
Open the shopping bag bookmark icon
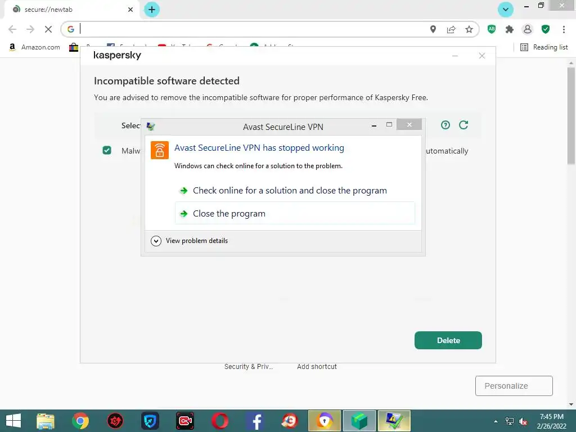point(74,47)
